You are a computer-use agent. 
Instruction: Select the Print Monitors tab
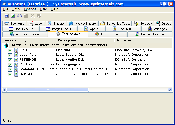click(68, 34)
